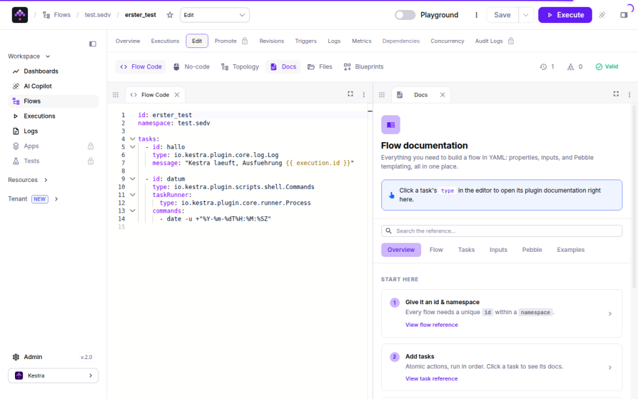
Task: Open the Save options dropdown arrow
Action: click(x=526, y=15)
